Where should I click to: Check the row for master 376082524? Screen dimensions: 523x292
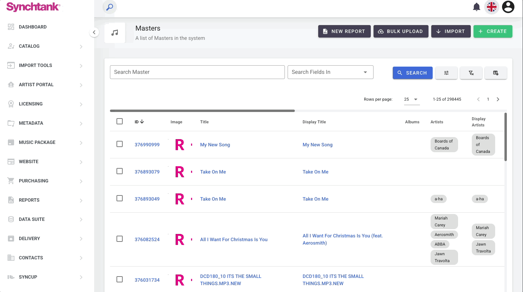click(120, 239)
